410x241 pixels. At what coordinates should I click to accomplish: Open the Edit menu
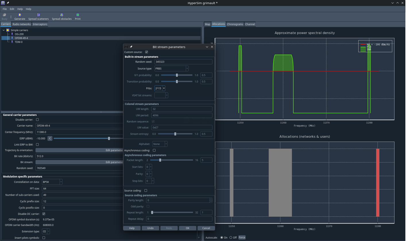coord(12,9)
